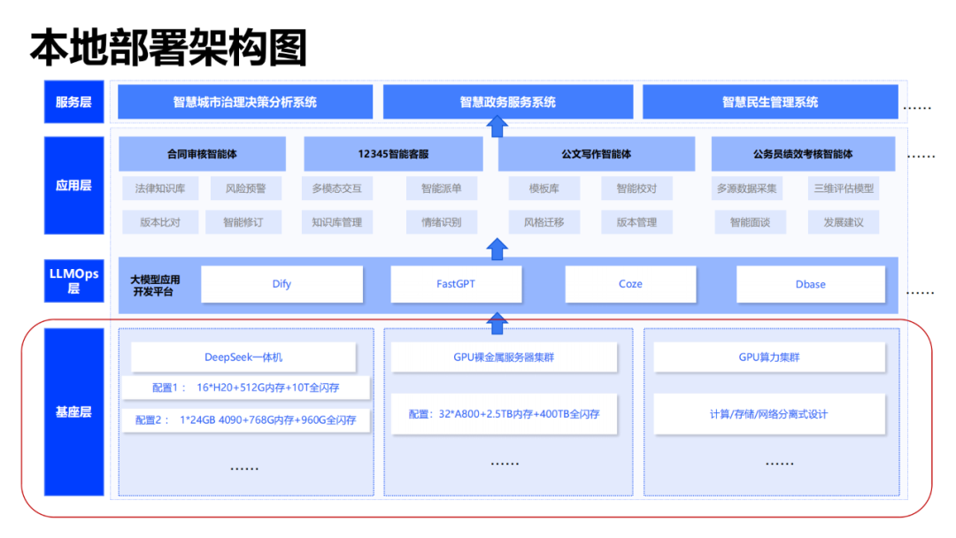Viewport: 956px width, 538px height.
Task: Select the 32*A800 configuration box
Action: 504,414
